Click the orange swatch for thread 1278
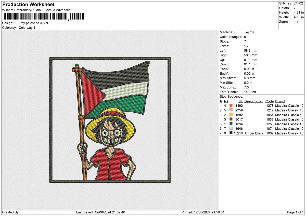 (x=231, y=106)
